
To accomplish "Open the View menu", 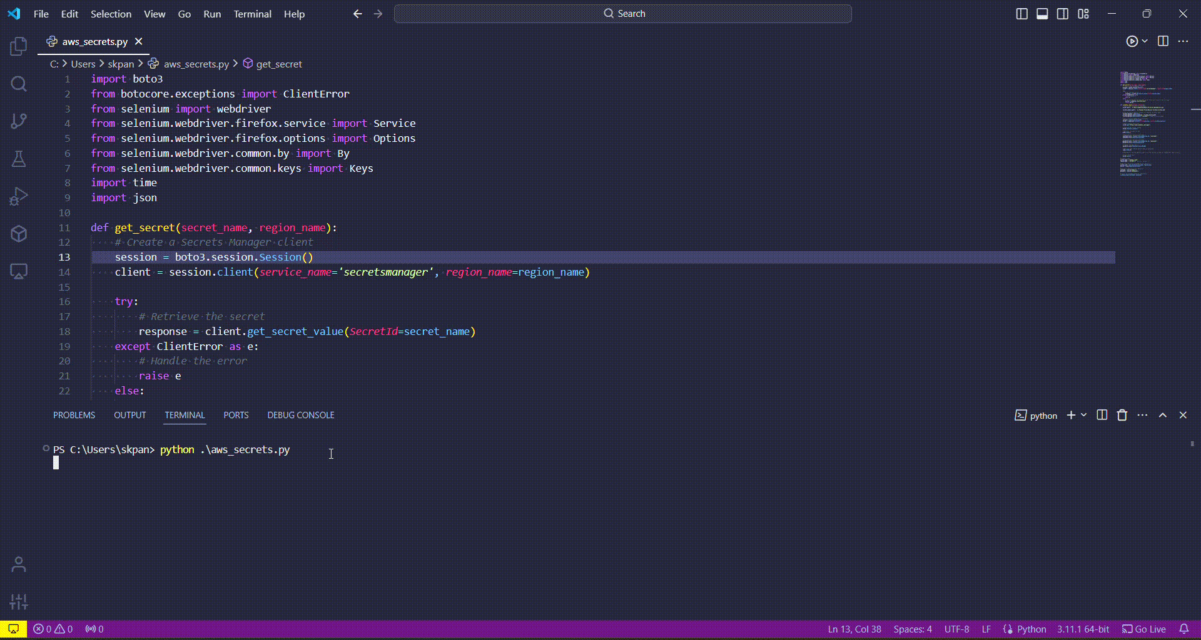I will click(x=155, y=14).
